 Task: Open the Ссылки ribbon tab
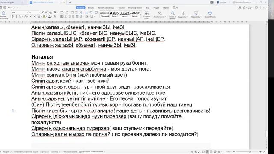click(122, 8)
